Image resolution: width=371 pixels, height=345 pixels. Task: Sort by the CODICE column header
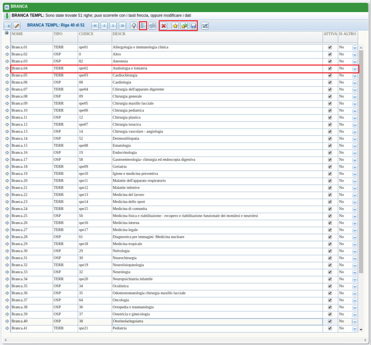pyautogui.click(x=86, y=34)
